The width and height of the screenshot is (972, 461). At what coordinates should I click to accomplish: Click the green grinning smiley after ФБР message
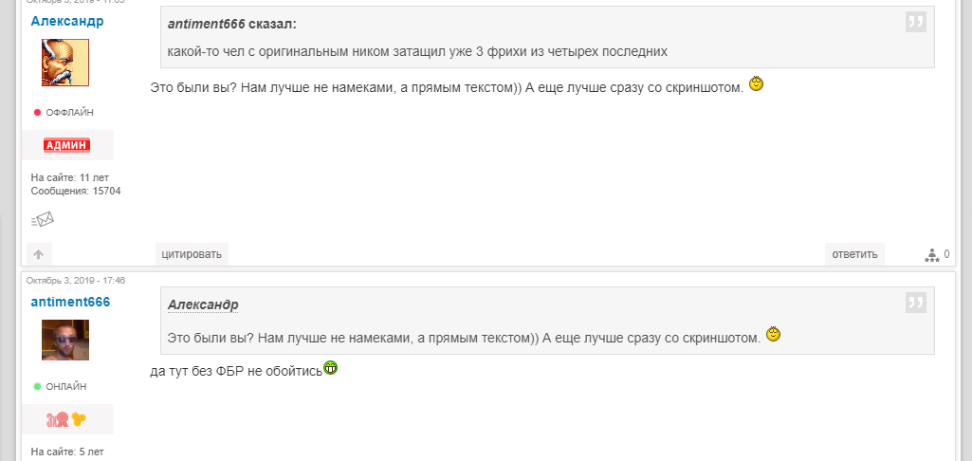pyautogui.click(x=330, y=368)
